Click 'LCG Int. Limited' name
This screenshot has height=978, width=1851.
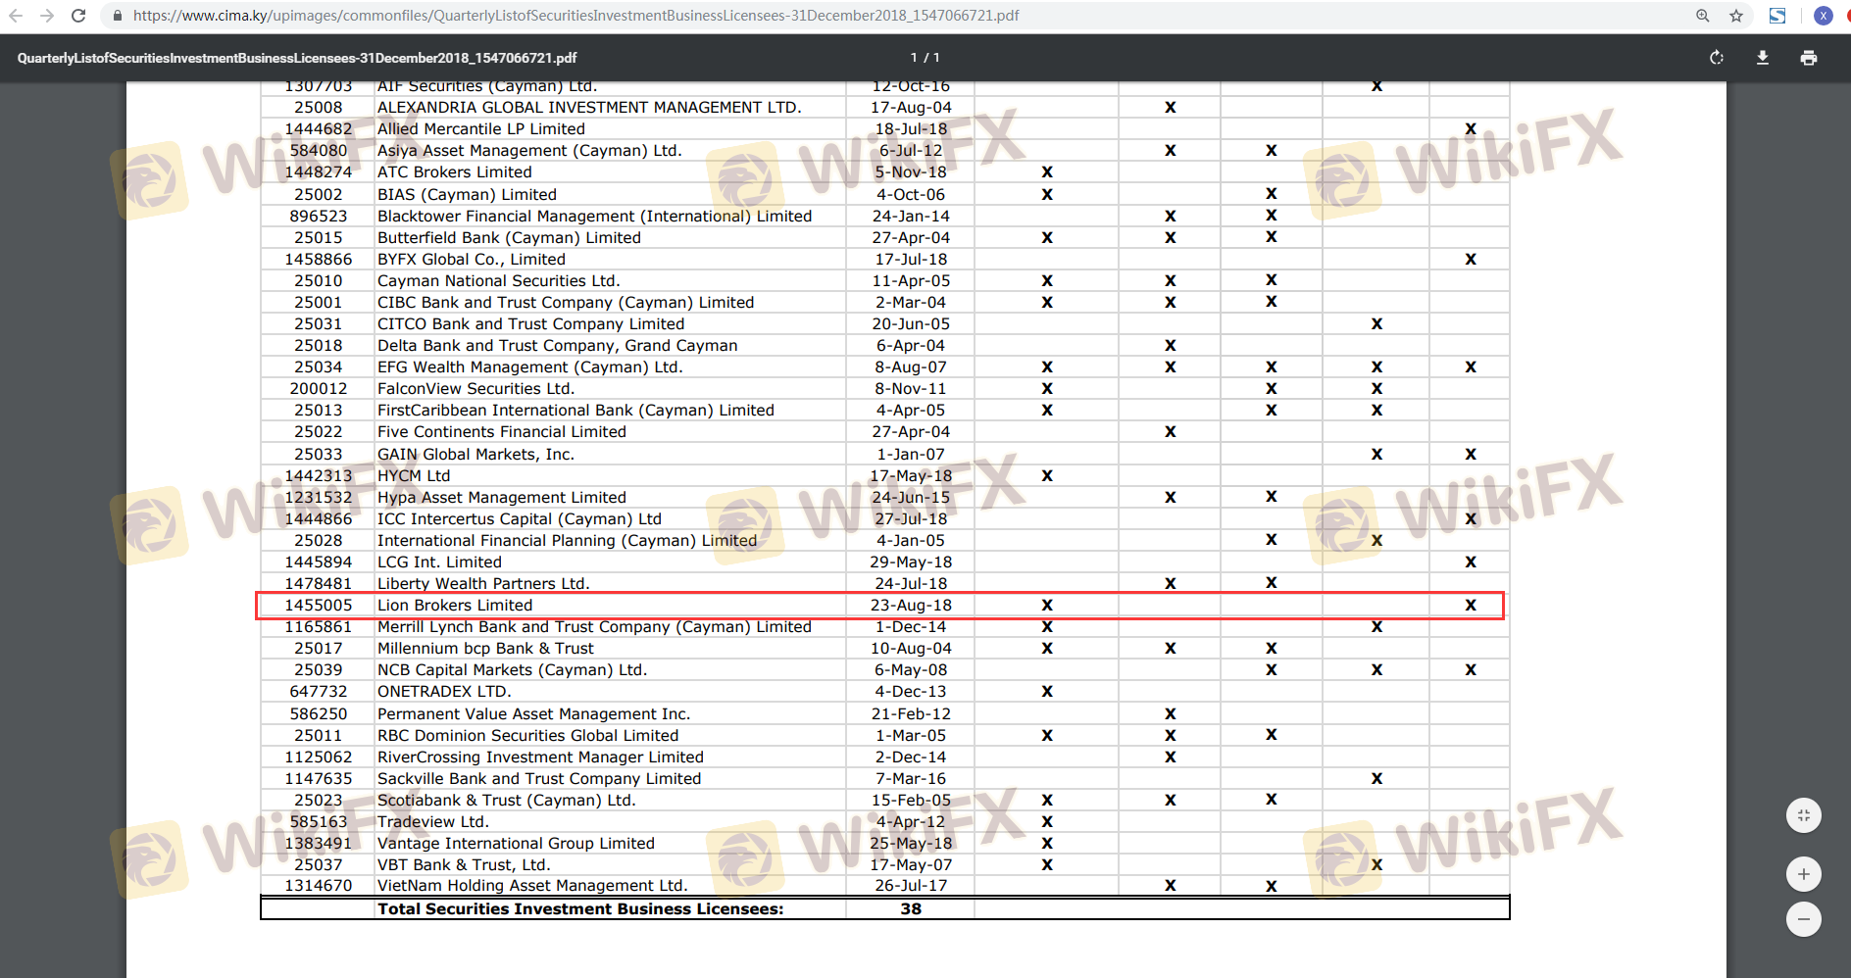439,562
